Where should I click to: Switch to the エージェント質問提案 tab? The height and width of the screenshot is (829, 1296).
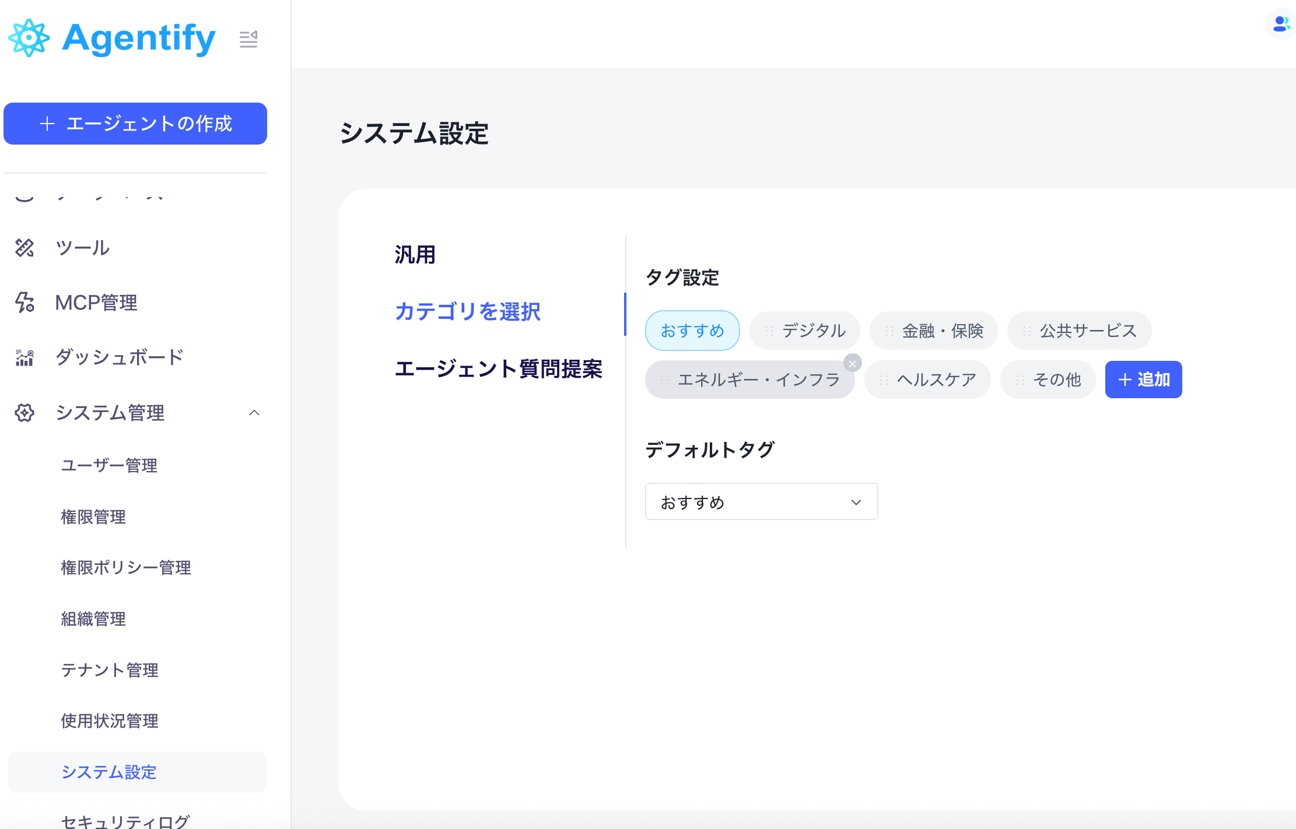point(498,368)
